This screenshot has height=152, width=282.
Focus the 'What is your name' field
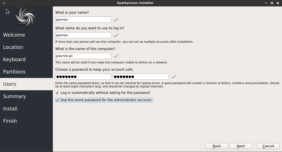pos(83,20)
